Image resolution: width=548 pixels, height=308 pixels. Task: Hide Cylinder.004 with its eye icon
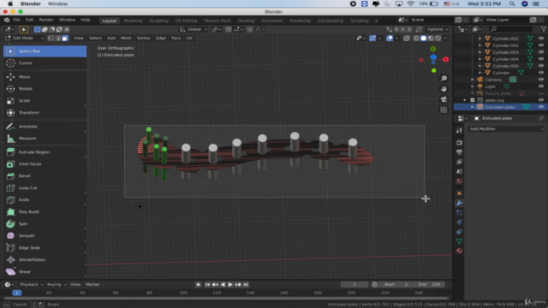541,59
